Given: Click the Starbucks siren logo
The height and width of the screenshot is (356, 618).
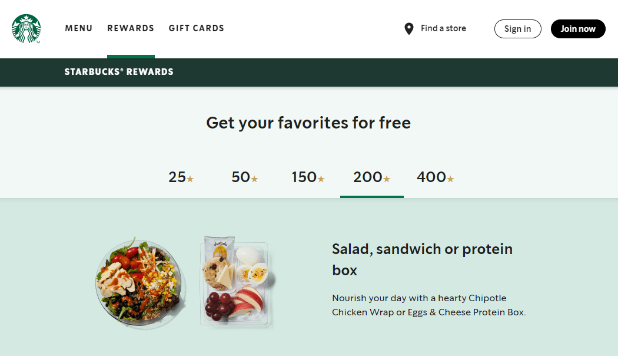Looking at the screenshot, I should [26, 28].
